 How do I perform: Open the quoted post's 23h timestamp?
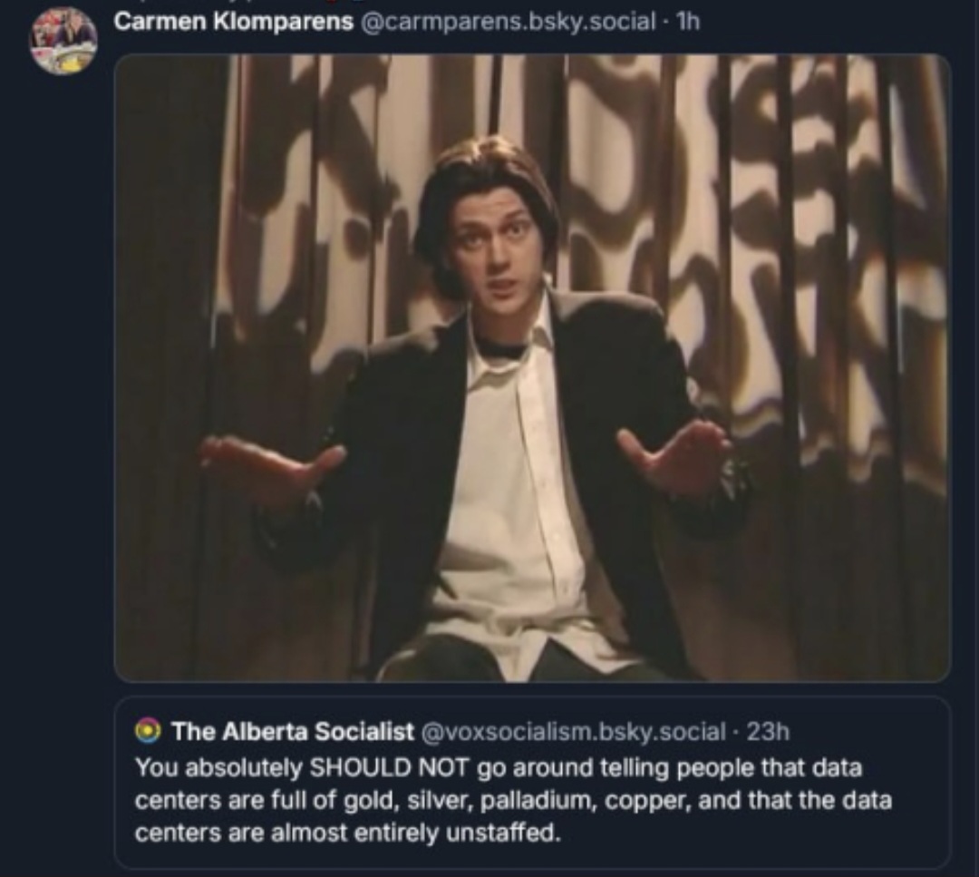click(x=768, y=731)
